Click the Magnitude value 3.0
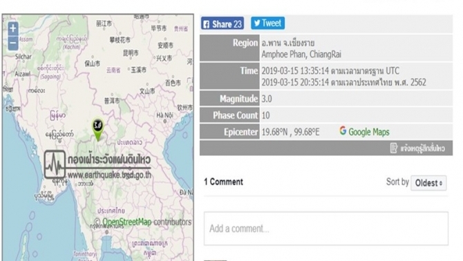 [x=267, y=99]
